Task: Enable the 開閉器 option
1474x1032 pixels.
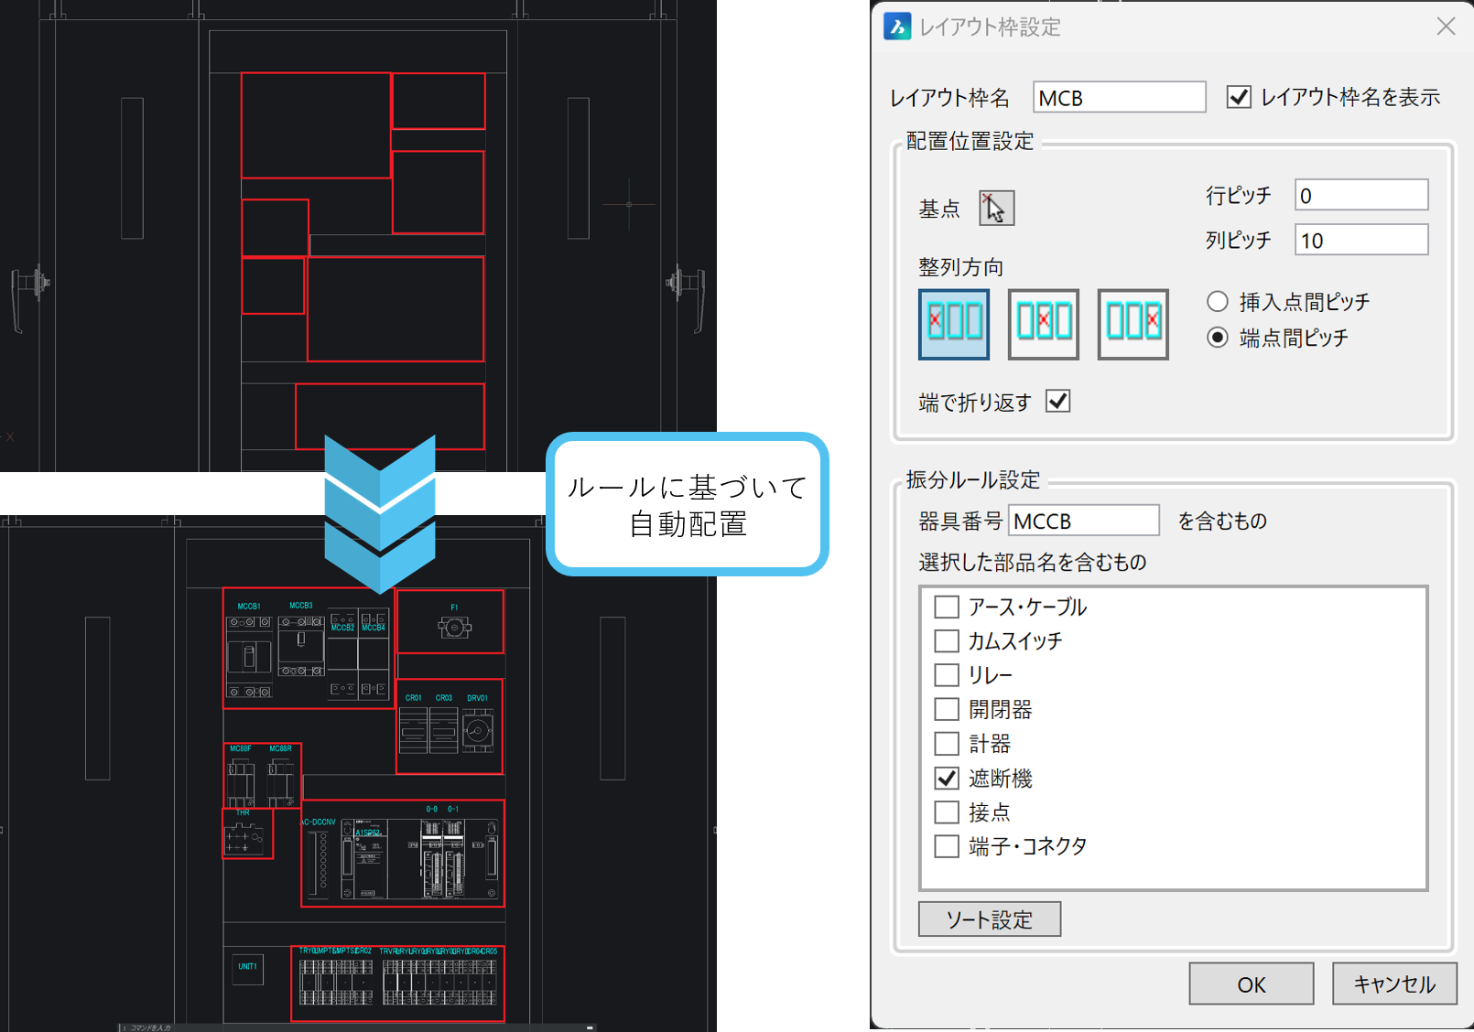Action: click(x=947, y=708)
